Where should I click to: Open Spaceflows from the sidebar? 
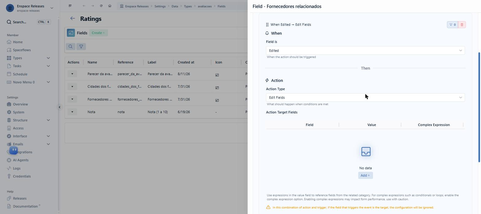pyautogui.click(x=22, y=50)
